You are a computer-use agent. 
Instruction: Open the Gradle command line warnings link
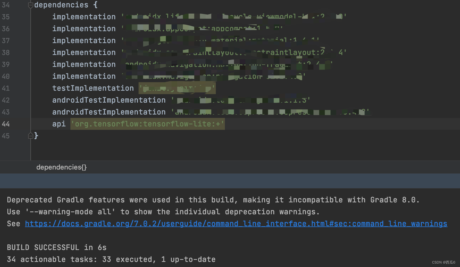coord(236,224)
